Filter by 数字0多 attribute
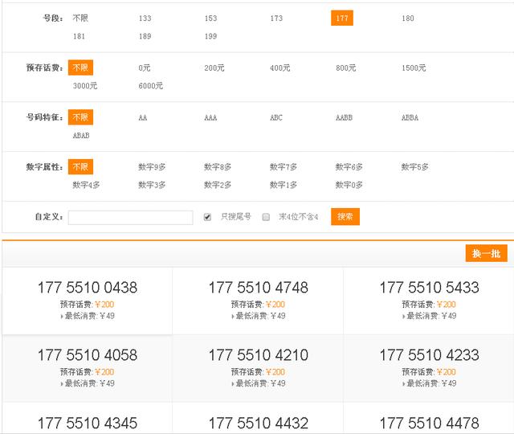 [349, 185]
